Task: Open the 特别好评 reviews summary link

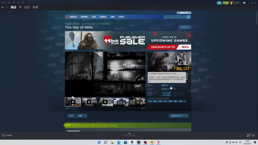Action: [x=165, y=85]
